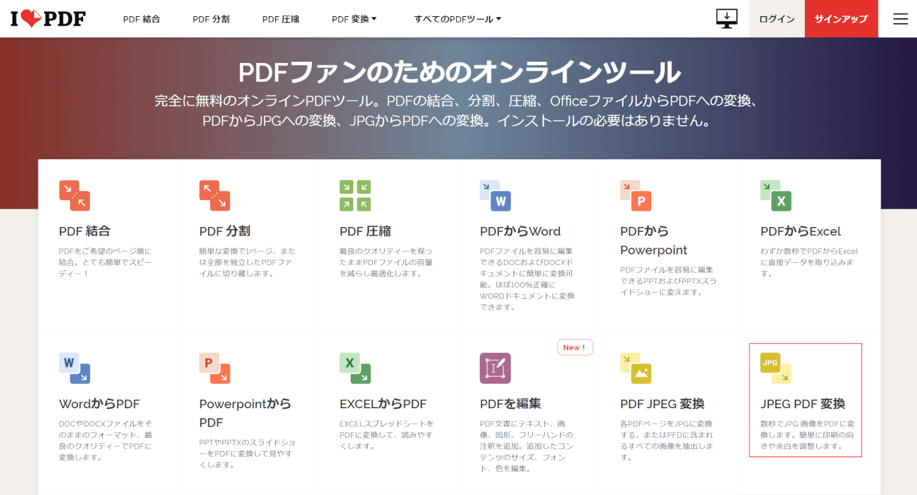Click the PDFからPowerpoint description text
The width and height of the screenshot is (917, 495).
(x=668, y=281)
